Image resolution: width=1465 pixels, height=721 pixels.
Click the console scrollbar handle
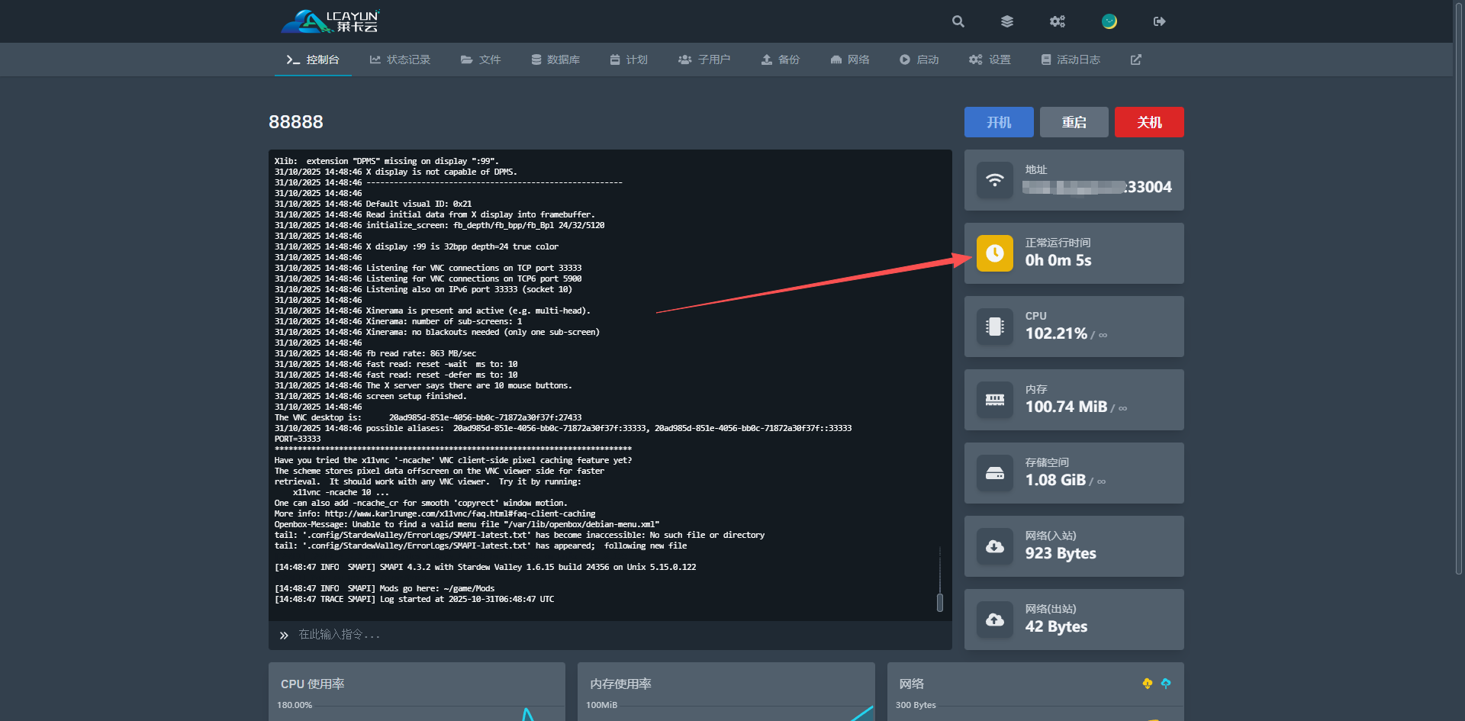[x=940, y=603]
